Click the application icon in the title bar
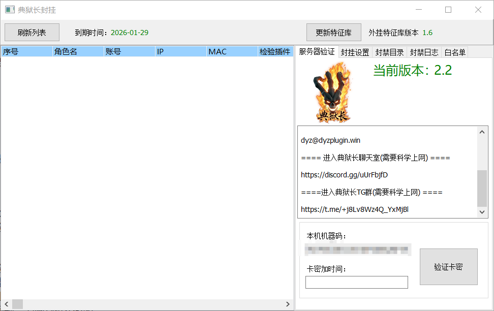The image size is (494, 311). point(10,9)
